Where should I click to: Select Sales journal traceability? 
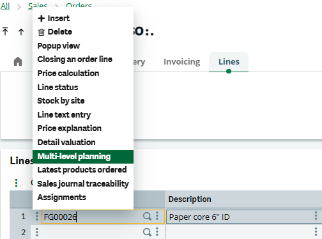[x=83, y=183]
